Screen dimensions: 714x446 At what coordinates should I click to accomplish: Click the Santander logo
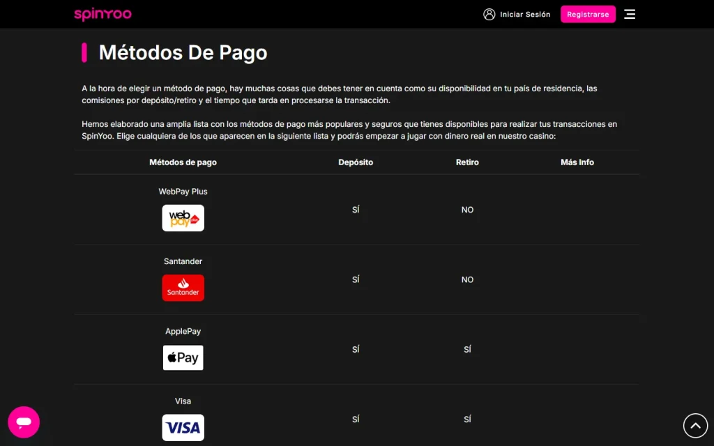coord(183,288)
